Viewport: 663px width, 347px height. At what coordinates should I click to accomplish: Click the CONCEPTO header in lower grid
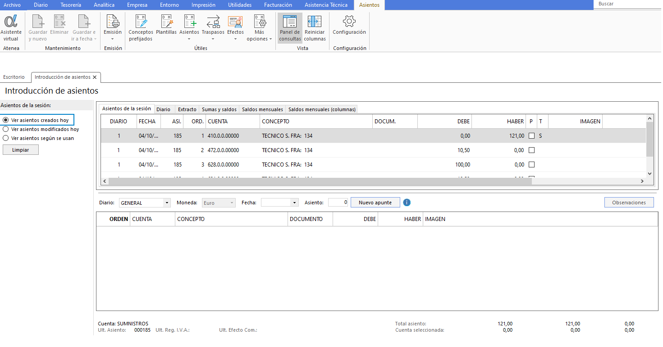point(231,219)
